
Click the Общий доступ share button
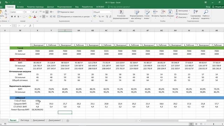(218, 7)
